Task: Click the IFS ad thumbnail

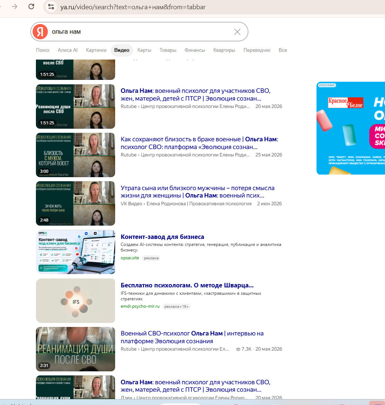Action: pyautogui.click(x=76, y=301)
